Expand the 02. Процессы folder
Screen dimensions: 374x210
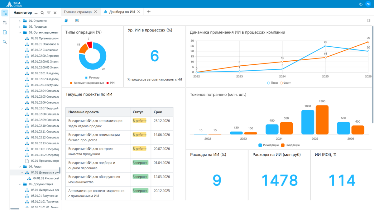click(x=20, y=27)
